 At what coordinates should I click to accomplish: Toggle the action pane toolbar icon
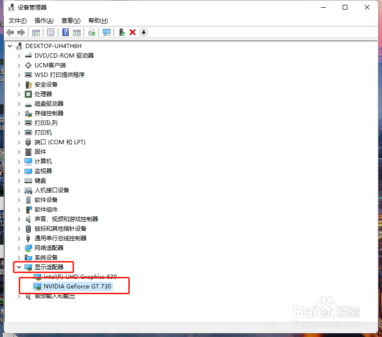pyautogui.click(x=77, y=32)
